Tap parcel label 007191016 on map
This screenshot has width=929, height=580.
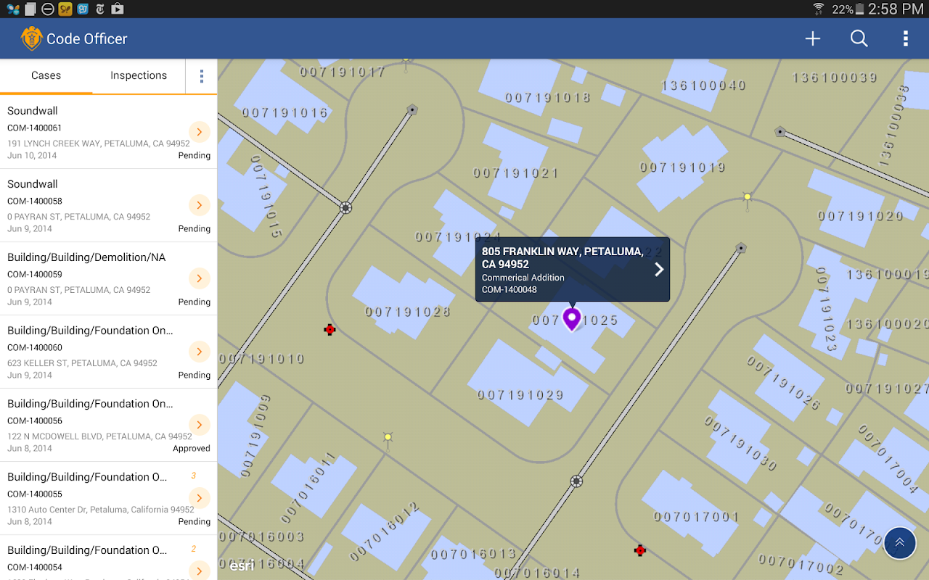(x=285, y=112)
